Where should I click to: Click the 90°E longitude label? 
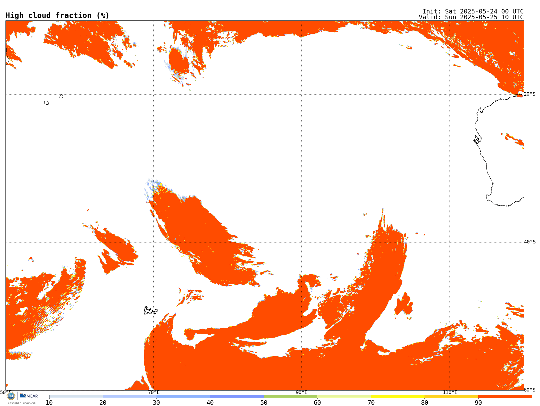point(301,392)
